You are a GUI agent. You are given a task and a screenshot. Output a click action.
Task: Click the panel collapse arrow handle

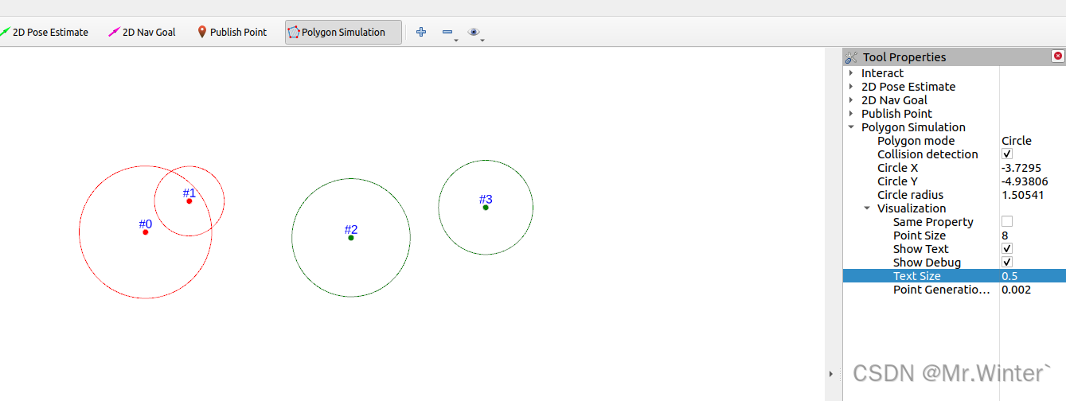coord(831,373)
